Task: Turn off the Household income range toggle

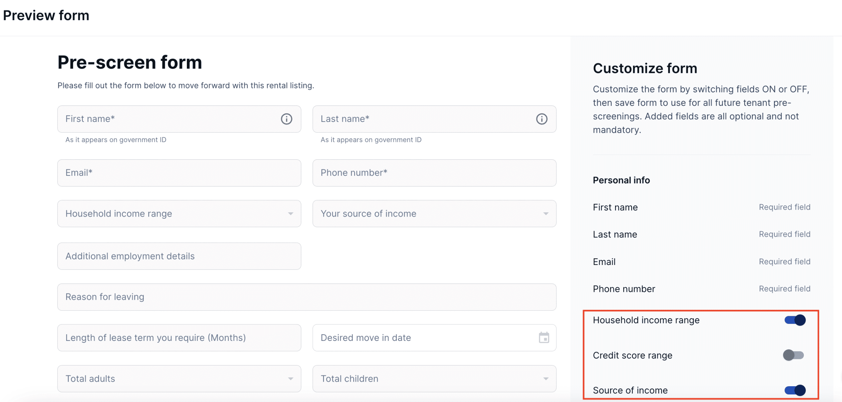Action: click(795, 320)
